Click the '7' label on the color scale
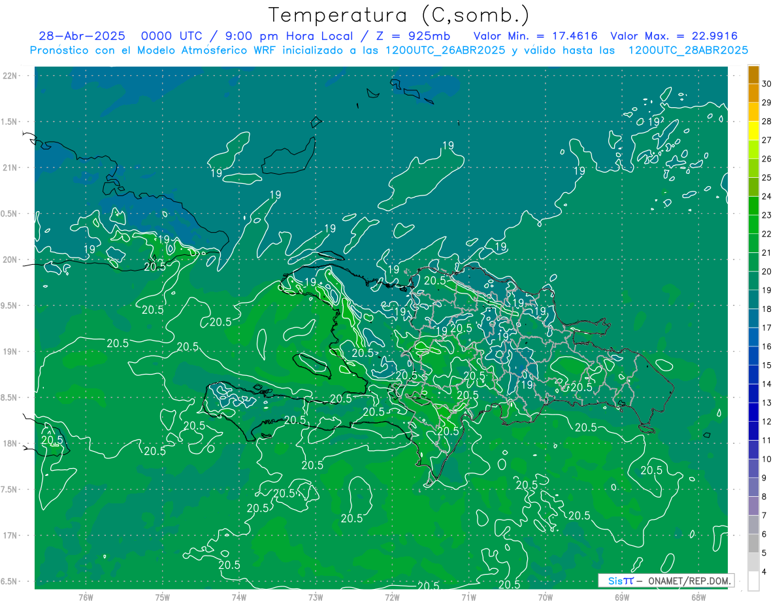This screenshot has height=606, width=784. [x=764, y=515]
